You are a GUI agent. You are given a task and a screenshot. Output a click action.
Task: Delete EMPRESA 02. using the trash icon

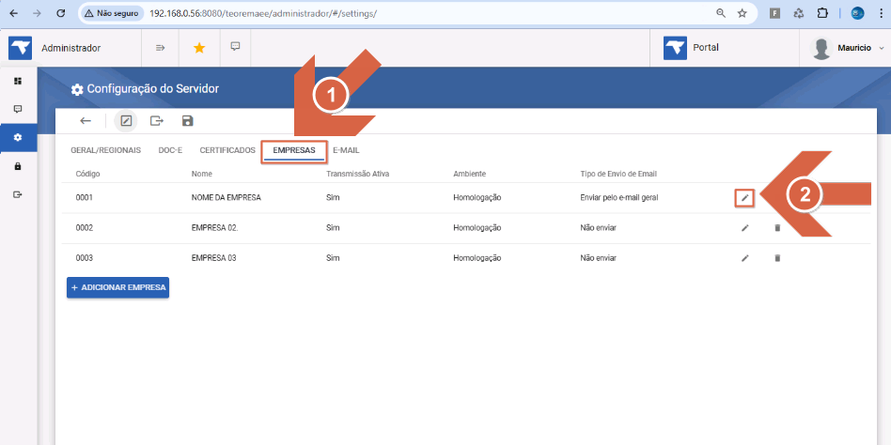[x=777, y=227]
